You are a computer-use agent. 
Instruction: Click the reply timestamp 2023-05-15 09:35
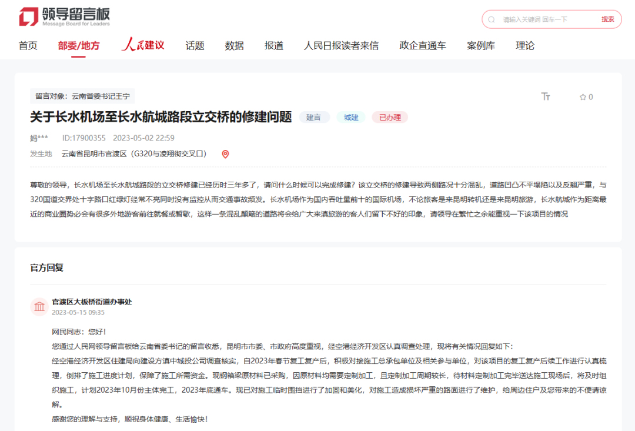[x=78, y=312]
